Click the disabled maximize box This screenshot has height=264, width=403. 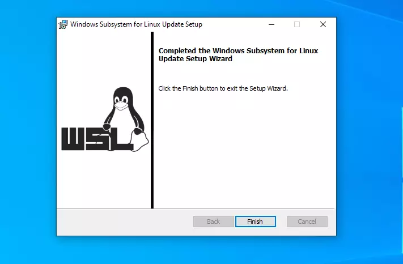[297, 24]
